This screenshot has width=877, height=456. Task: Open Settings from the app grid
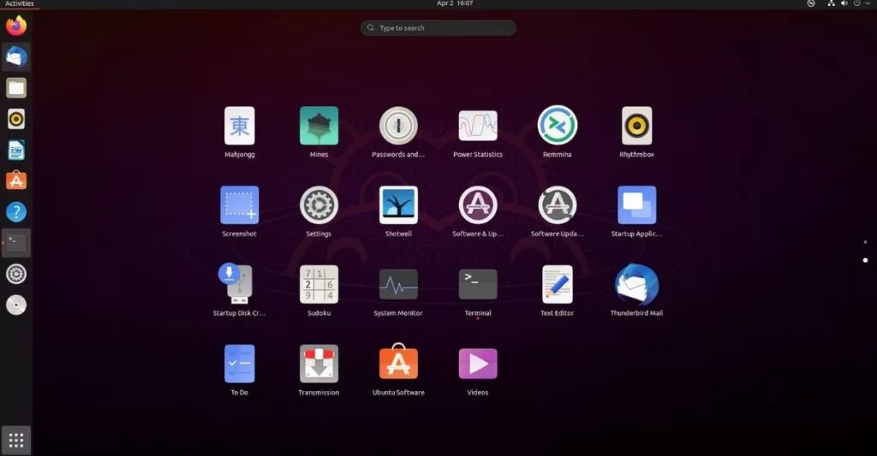coord(319,205)
